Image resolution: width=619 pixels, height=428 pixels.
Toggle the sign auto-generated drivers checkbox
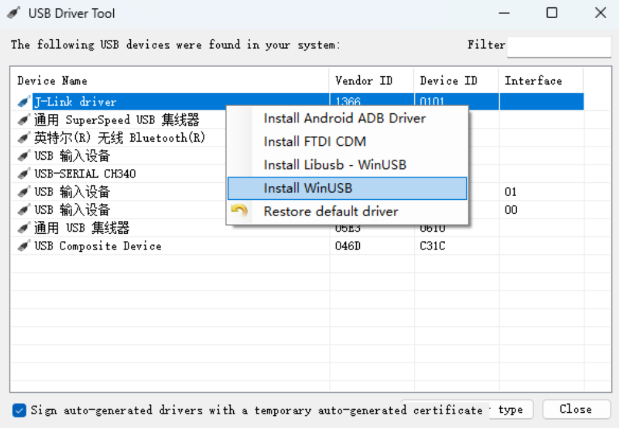coord(19,410)
